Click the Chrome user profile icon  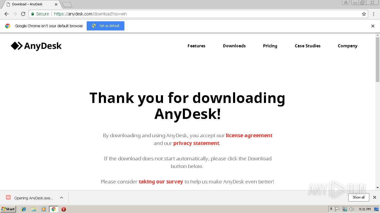tap(346, 2)
